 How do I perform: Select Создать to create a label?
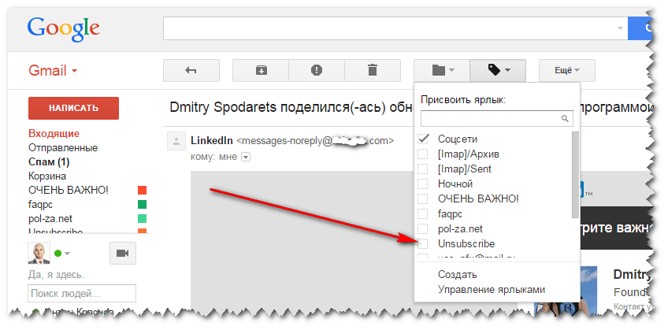[457, 275]
